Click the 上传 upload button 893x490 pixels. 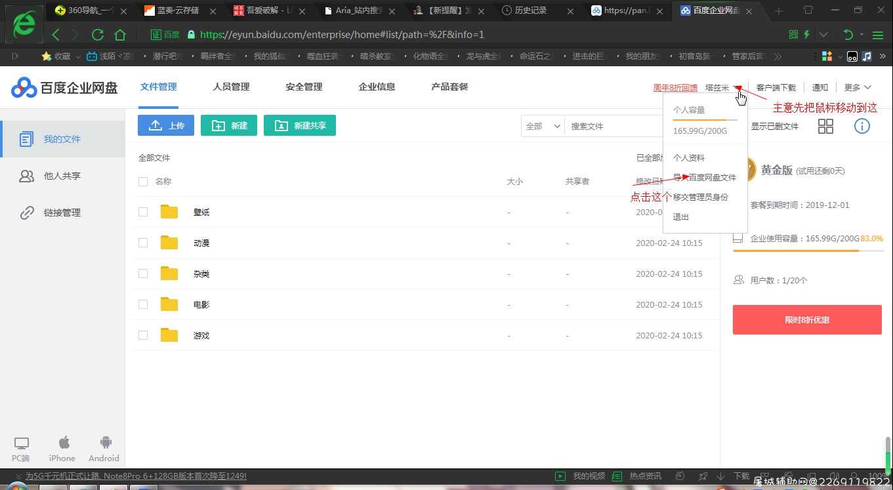click(166, 125)
